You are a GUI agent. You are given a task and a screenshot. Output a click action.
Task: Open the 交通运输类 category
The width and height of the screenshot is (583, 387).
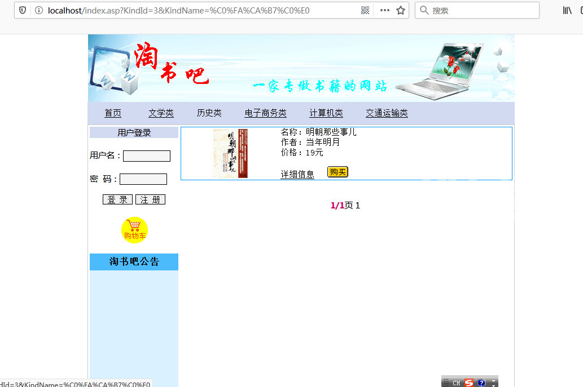387,113
